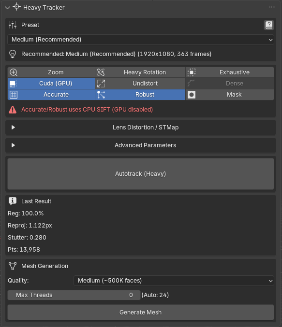
Task: Expand Lens Distortion / STMap section
Action: (141, 128)
